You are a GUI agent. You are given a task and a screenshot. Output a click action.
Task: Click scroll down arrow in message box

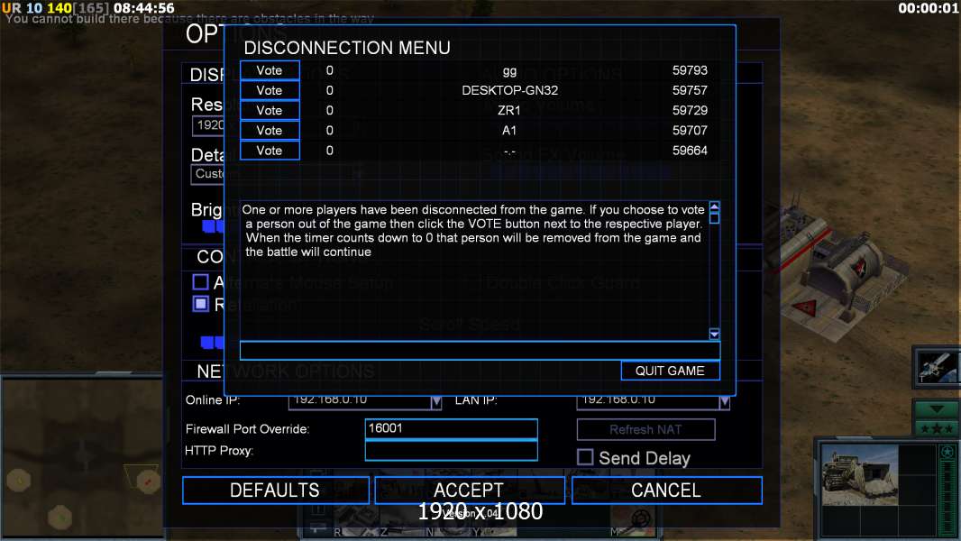pos(714,334)
